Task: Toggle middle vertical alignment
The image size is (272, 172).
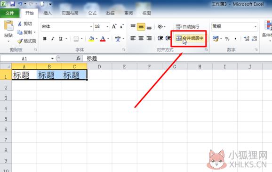Action: coord(141,26)
